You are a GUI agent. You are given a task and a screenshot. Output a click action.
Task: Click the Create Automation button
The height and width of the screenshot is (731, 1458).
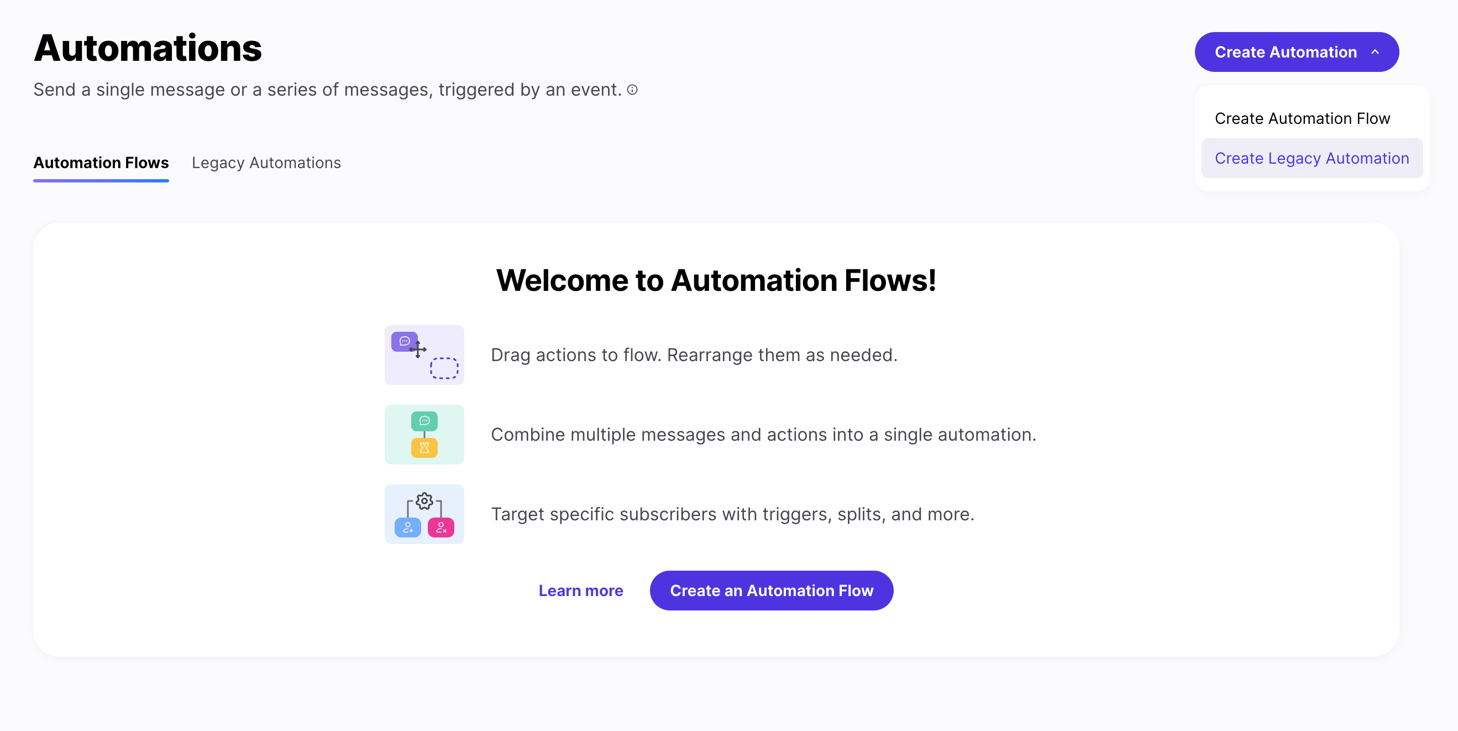coord(1285,52)
